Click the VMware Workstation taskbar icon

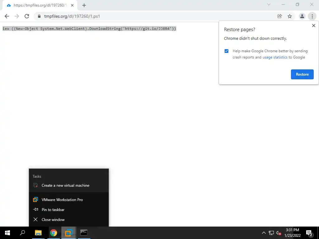[x=69, y=233]
